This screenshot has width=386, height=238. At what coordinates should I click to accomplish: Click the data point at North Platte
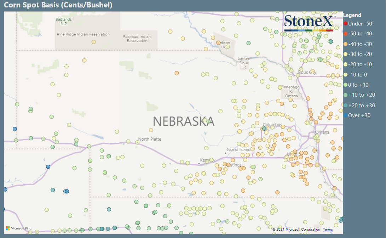pyautogui.click(x=137, y=142)
